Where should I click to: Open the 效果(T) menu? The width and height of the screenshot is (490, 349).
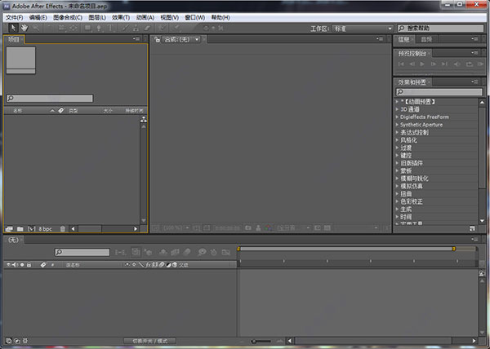coord(121,17)
